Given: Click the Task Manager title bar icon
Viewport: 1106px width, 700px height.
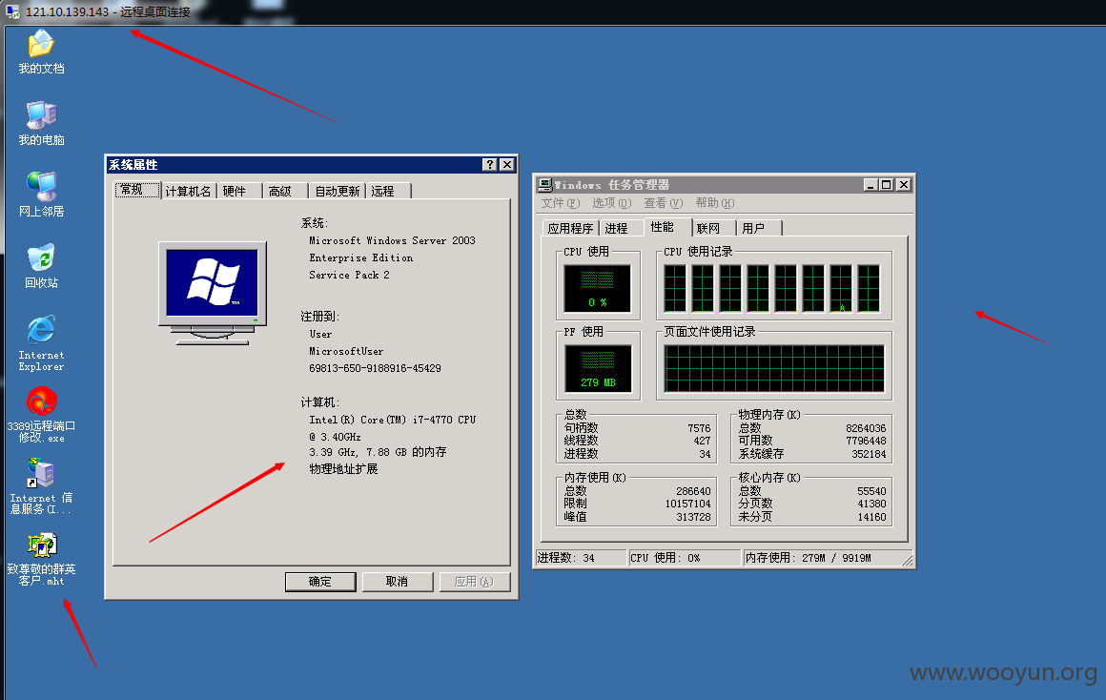Looking at the screenshot, I should click(545, 185).
